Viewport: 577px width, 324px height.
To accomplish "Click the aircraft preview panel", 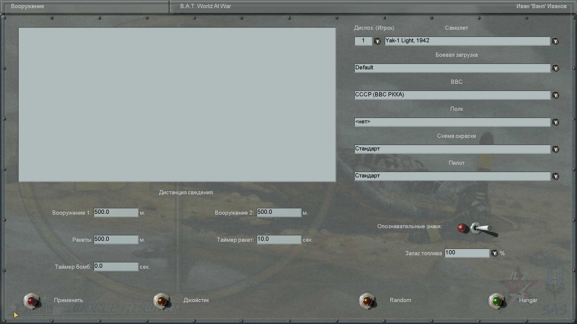I will pos(177,104).
